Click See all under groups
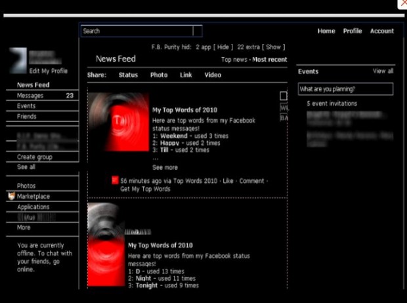This screenshot has height=303, width=407. coord(26,167)
